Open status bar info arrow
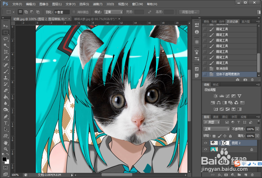 pos(72,175)
